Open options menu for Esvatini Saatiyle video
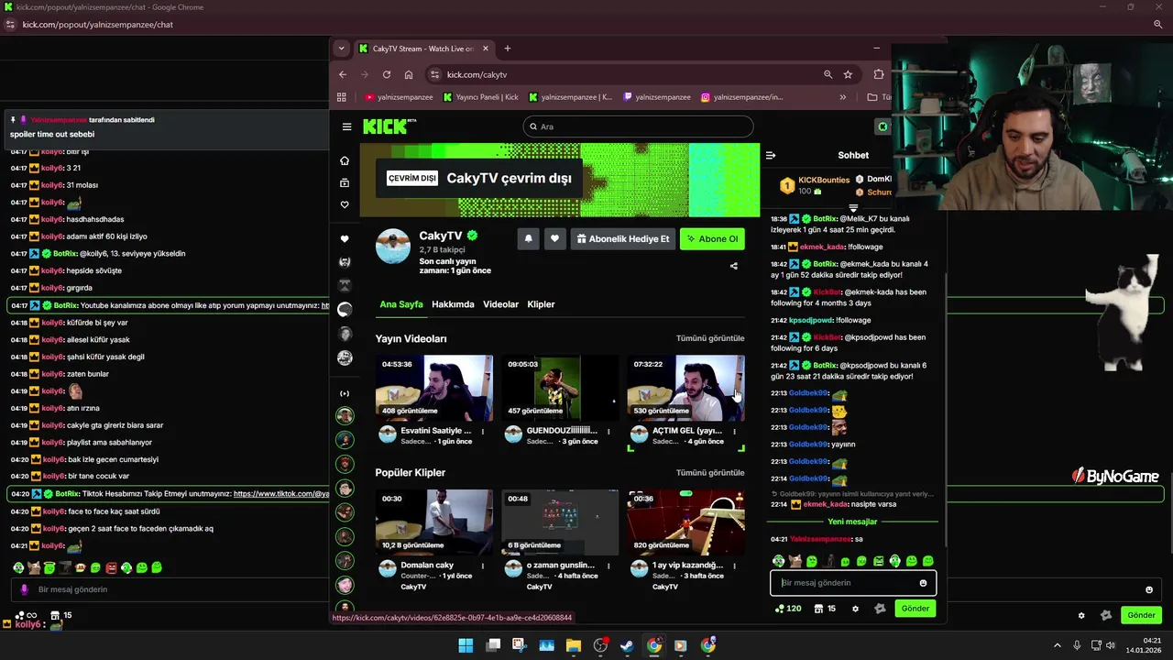1173x660 pixels. [482, 431]
